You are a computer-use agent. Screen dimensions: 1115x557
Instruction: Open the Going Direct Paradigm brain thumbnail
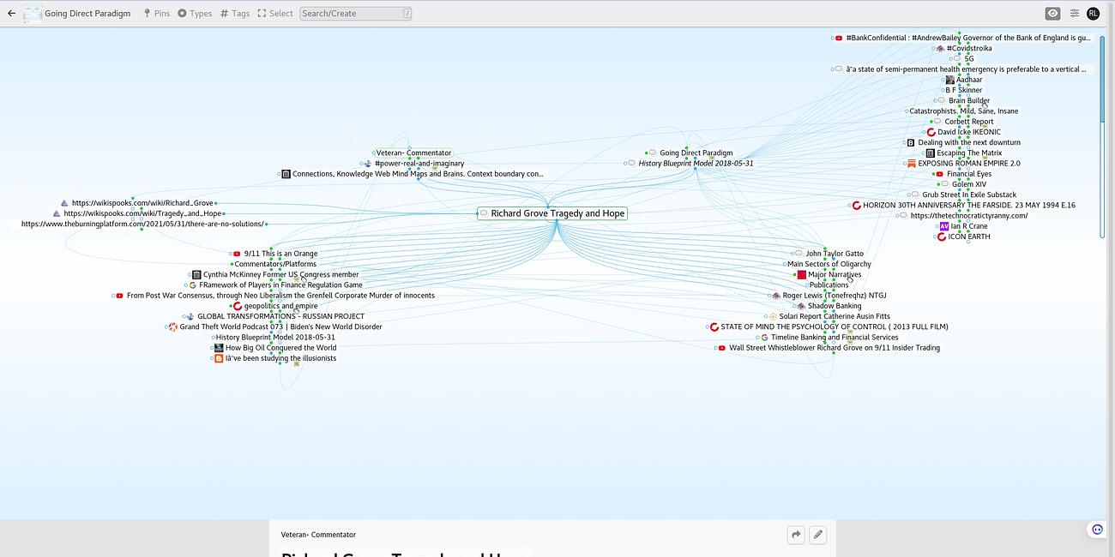point(33,14)
